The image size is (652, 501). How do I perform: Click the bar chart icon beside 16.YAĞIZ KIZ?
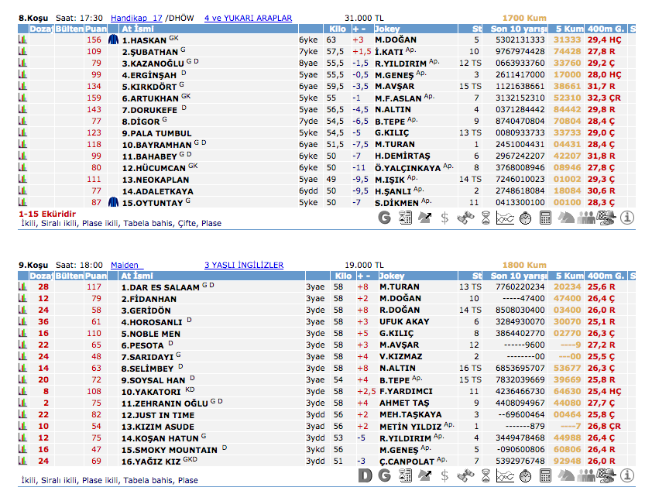pos(23,461)
